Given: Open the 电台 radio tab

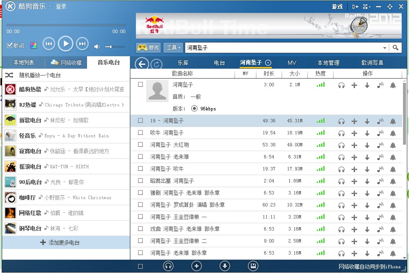Looking at the screenshot, I should [219, 63].
